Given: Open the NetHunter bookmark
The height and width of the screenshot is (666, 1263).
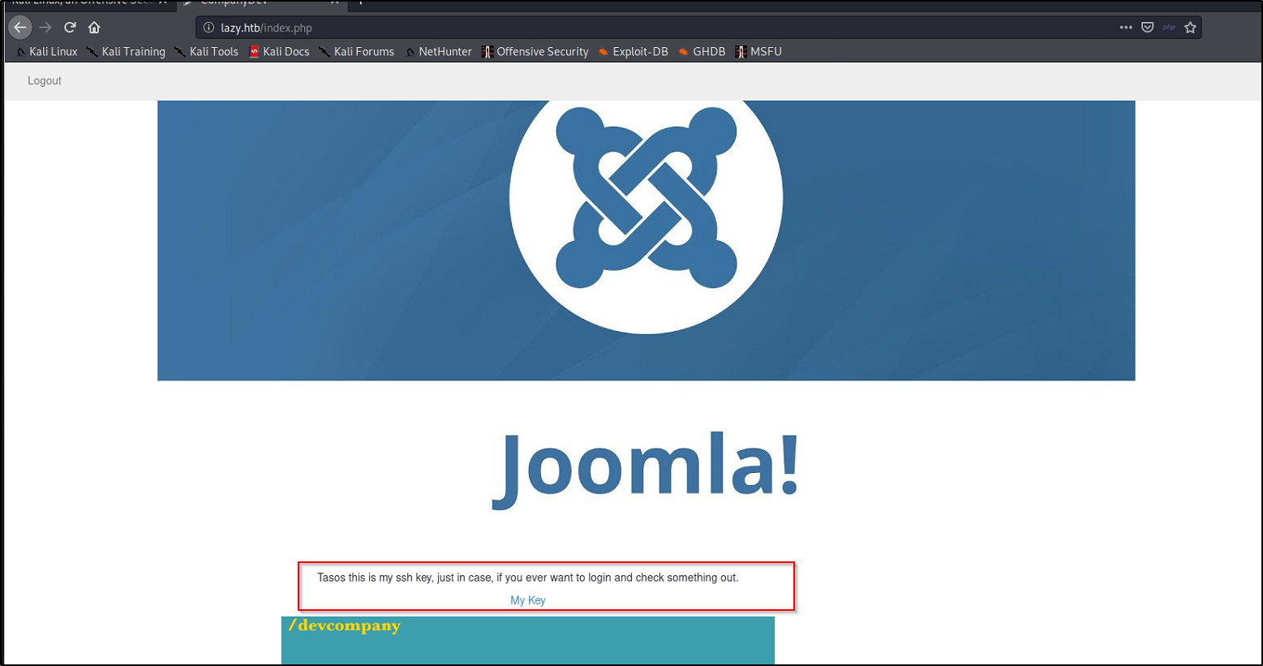Looking at the screenshot, I should [x=439, y=51].
